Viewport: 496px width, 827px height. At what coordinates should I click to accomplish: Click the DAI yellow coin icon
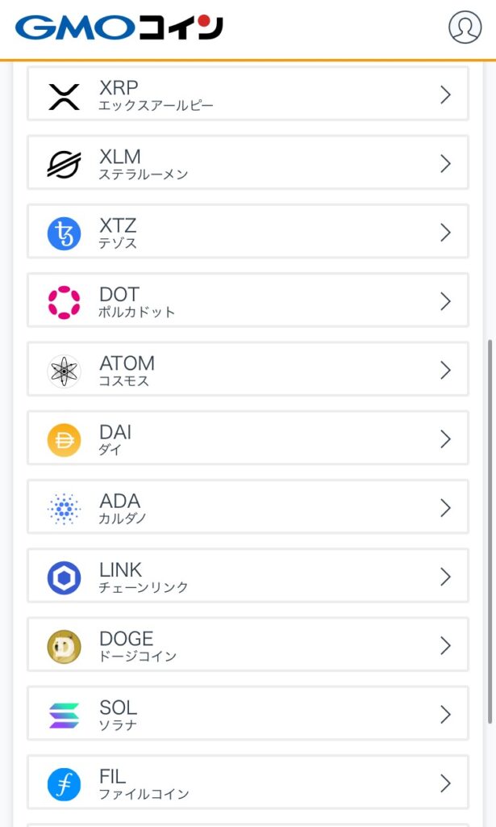click(64, 439)
